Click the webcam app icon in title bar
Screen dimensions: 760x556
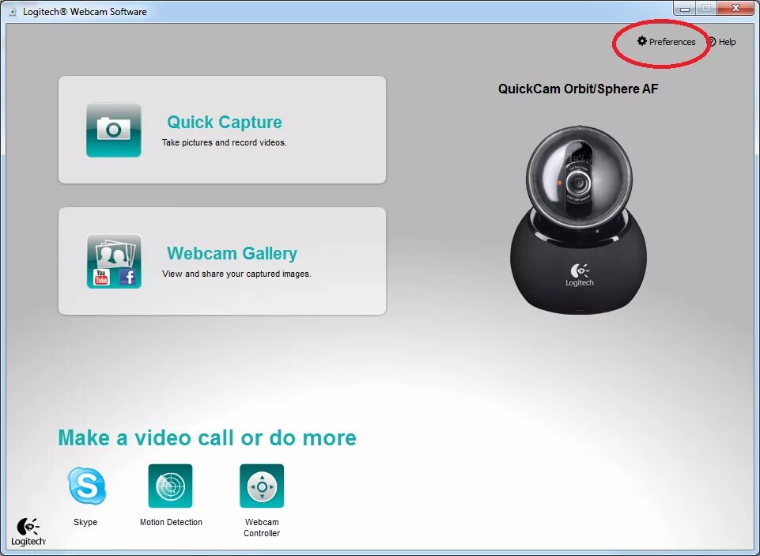[x=13, y=12]
